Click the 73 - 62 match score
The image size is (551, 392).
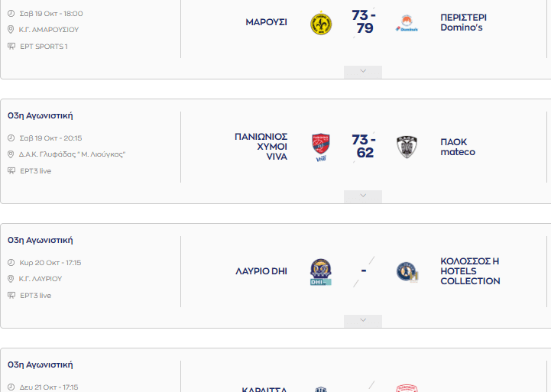(364, 146)
